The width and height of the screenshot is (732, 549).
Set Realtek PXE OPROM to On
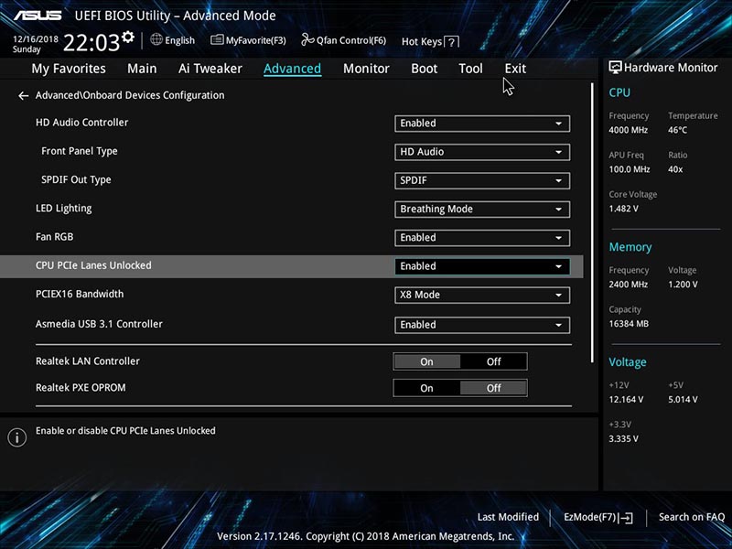point(426,388)
